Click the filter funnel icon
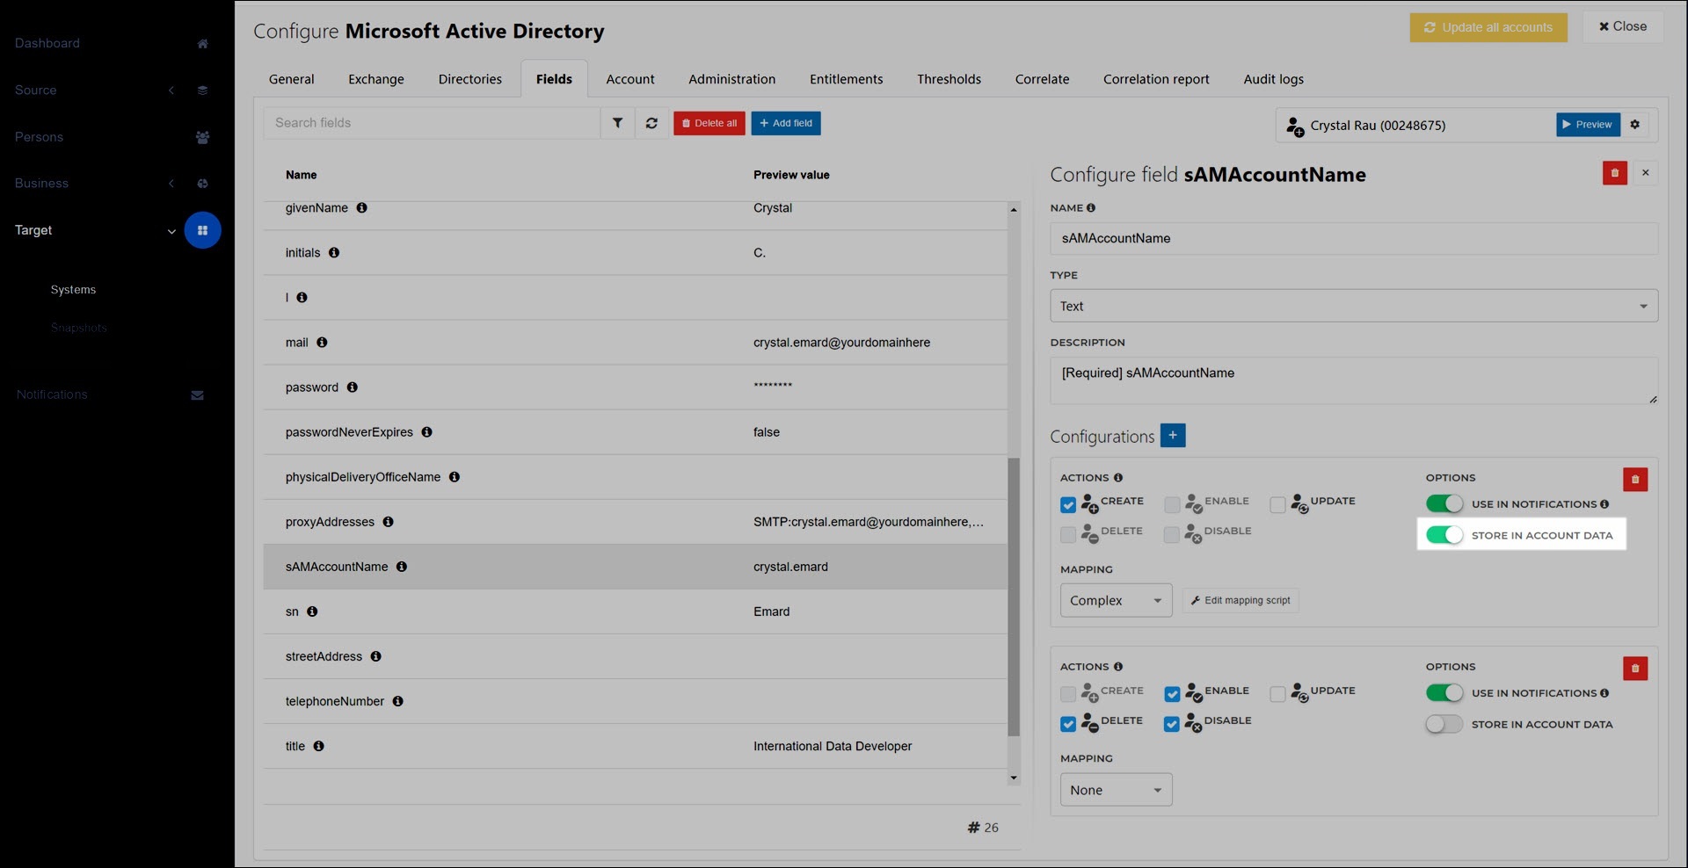 (x=617, y=123)
